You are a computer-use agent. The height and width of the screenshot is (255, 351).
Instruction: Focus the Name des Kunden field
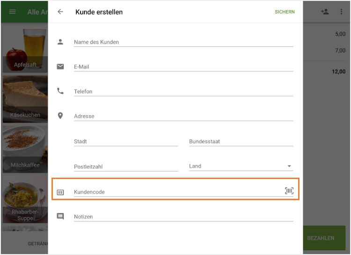pyautogui.click(x=183, y=42)
